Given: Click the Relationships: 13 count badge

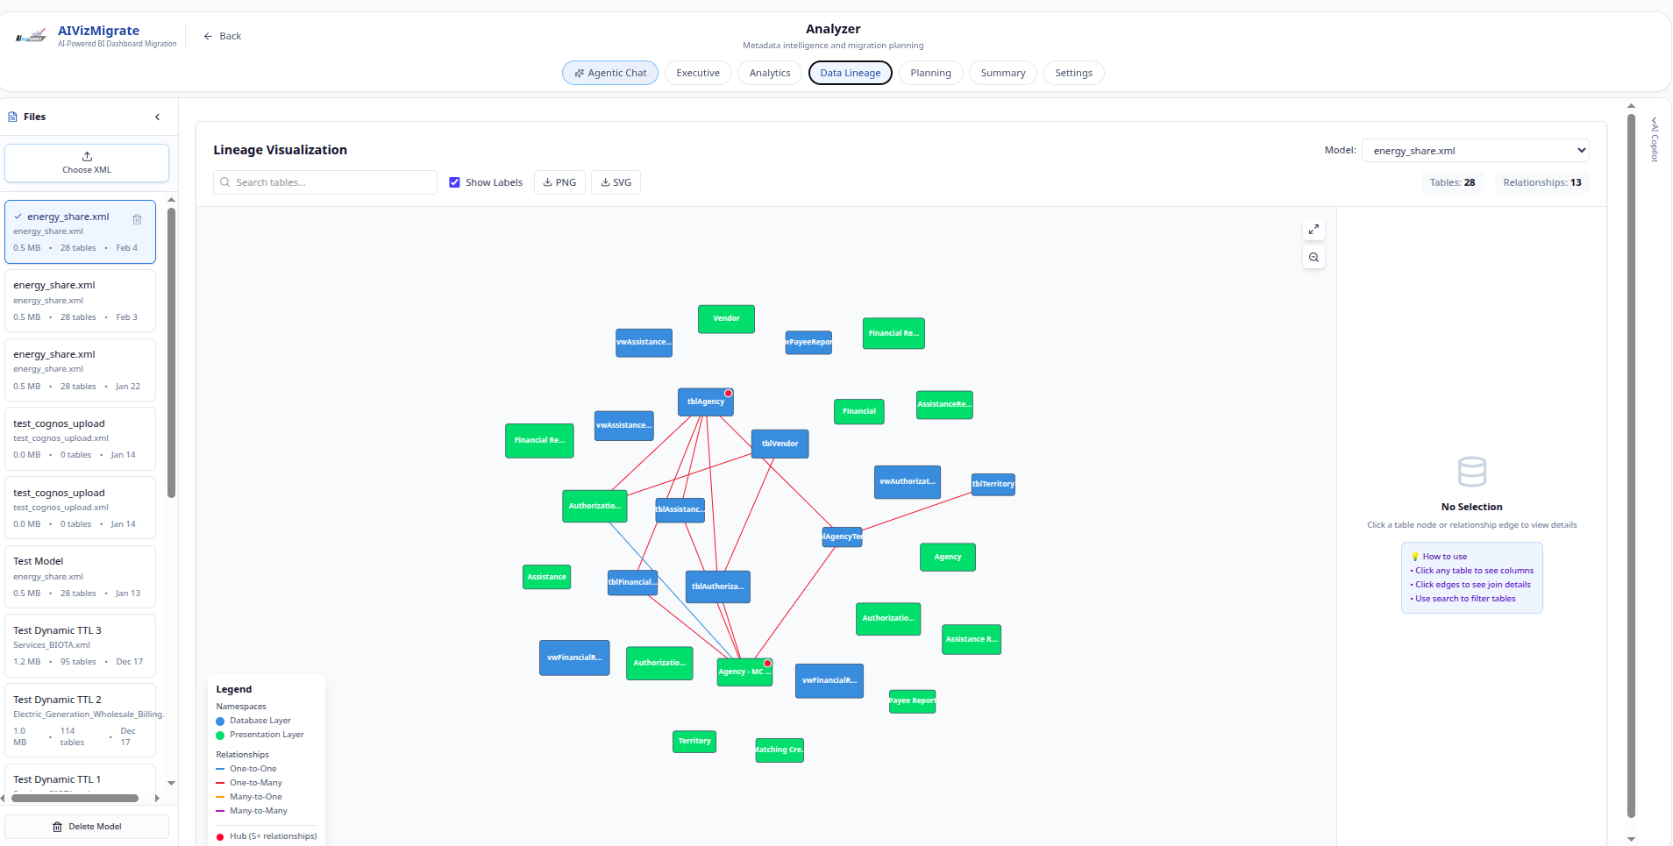Looking at the screenshot, I should [1541, 182].
